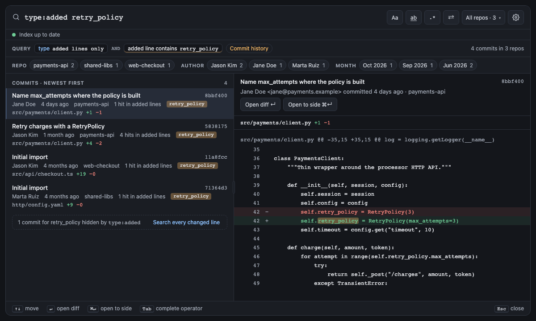This screenshot has height=321, width=536.
Task: Filter by author Marta Ruiz
Action: pos(309,66)
